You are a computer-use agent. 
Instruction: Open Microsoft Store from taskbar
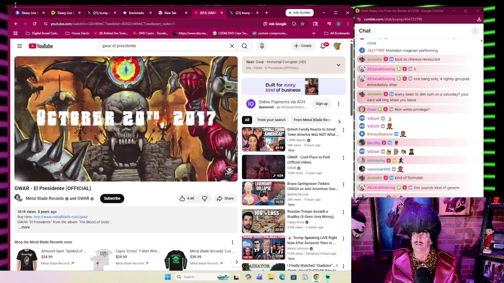click(294, 277)
